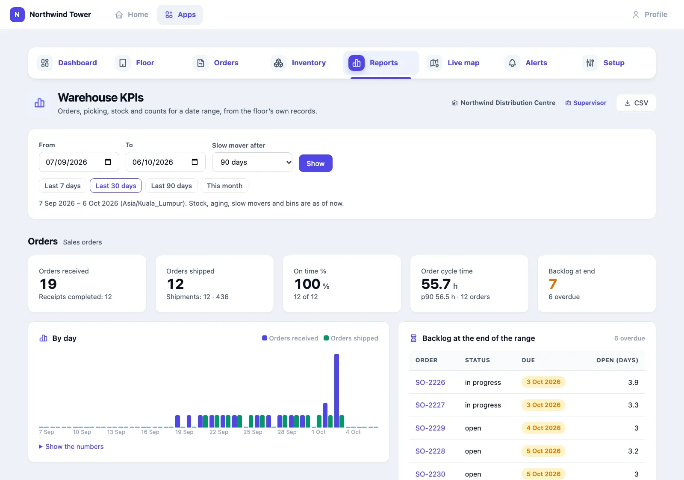Click the Warehouse KPIs chart icon

pyautogui.click(x=40, y=103)
